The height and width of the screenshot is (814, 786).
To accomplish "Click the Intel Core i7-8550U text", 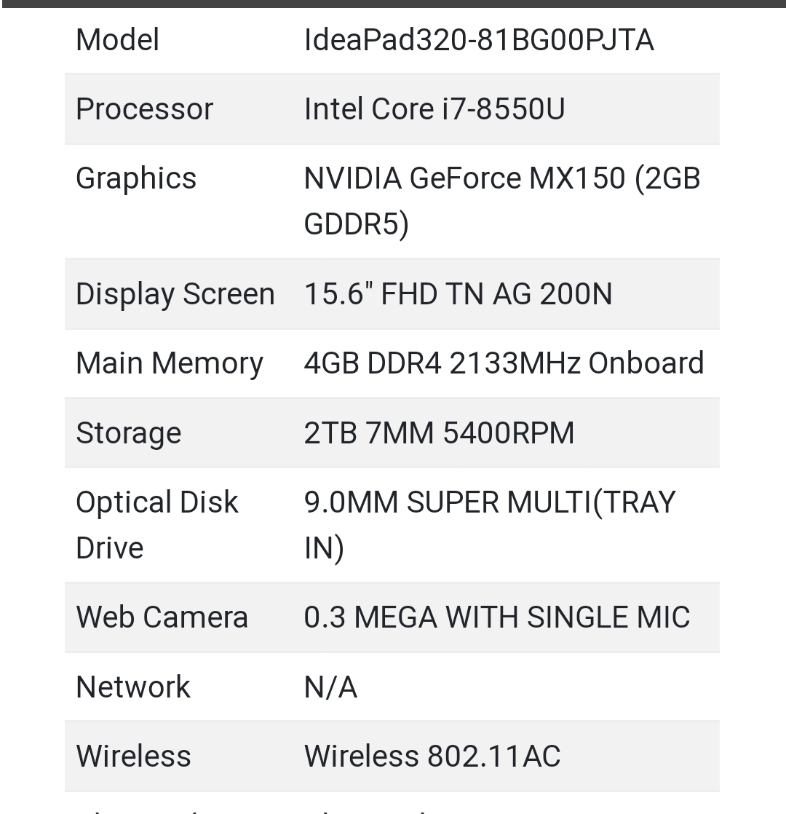I will (434, 109).
